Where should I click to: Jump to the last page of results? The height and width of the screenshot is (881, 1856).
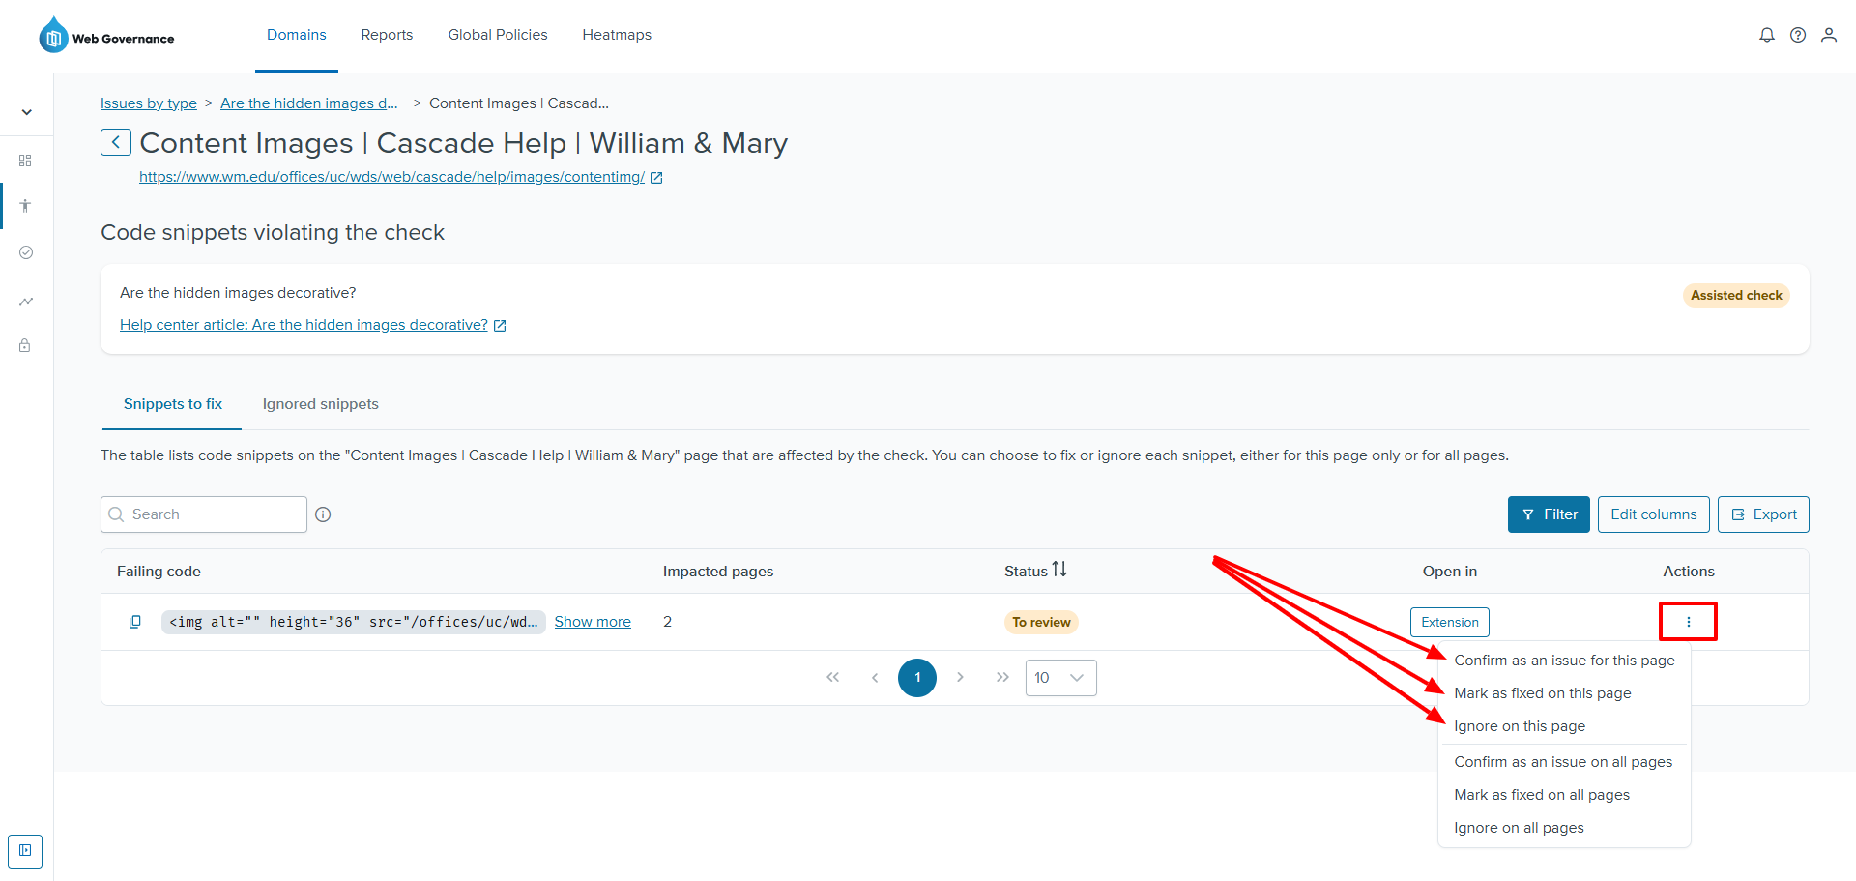pos(1002,678)
